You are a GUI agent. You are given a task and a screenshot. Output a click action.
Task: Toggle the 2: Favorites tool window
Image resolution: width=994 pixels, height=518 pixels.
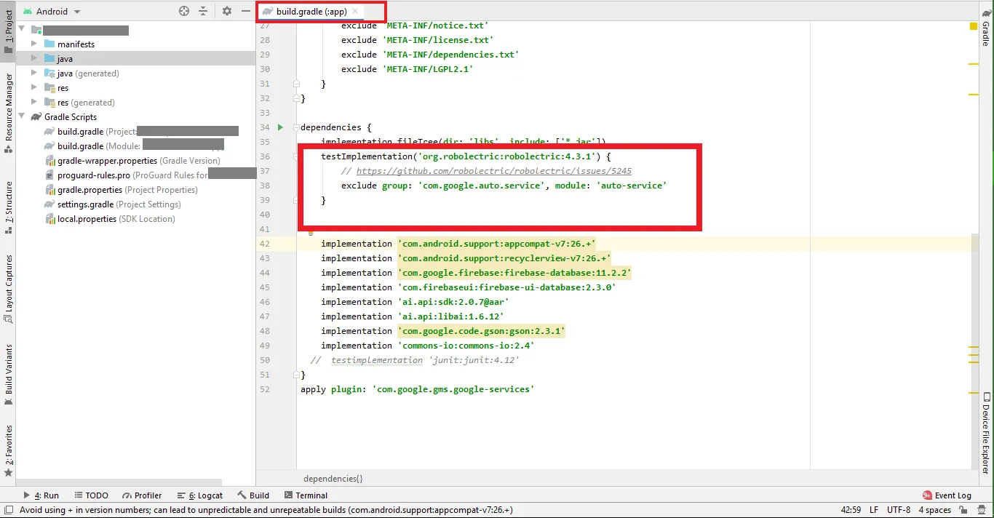tap(8, 450)
